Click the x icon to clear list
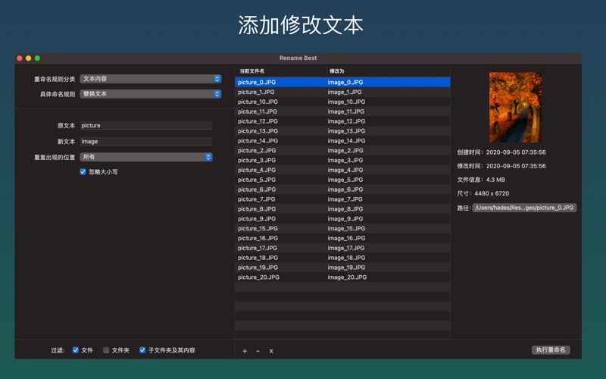The width and height of the screenshot is (606, 379). 271,351
